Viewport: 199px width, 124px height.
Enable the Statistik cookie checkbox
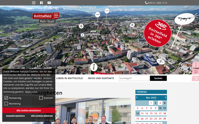tap(41, 98)
